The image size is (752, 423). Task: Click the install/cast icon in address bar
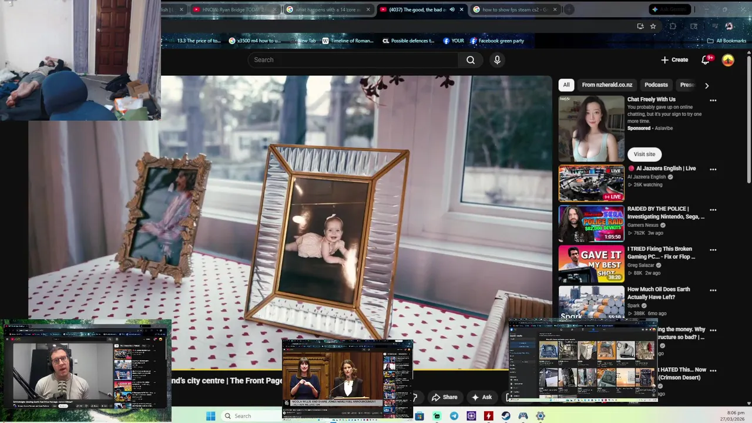[640, 26]
